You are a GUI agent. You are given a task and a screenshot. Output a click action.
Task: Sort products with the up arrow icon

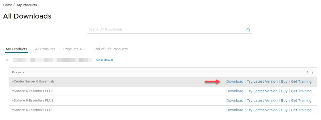[307, 72]
